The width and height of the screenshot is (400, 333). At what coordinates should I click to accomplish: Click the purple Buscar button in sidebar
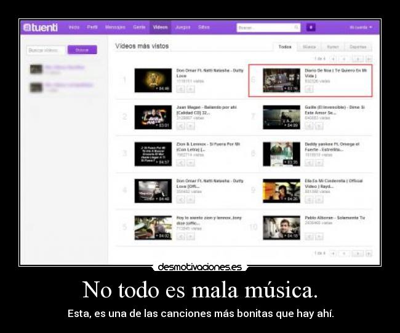point(82,50)
